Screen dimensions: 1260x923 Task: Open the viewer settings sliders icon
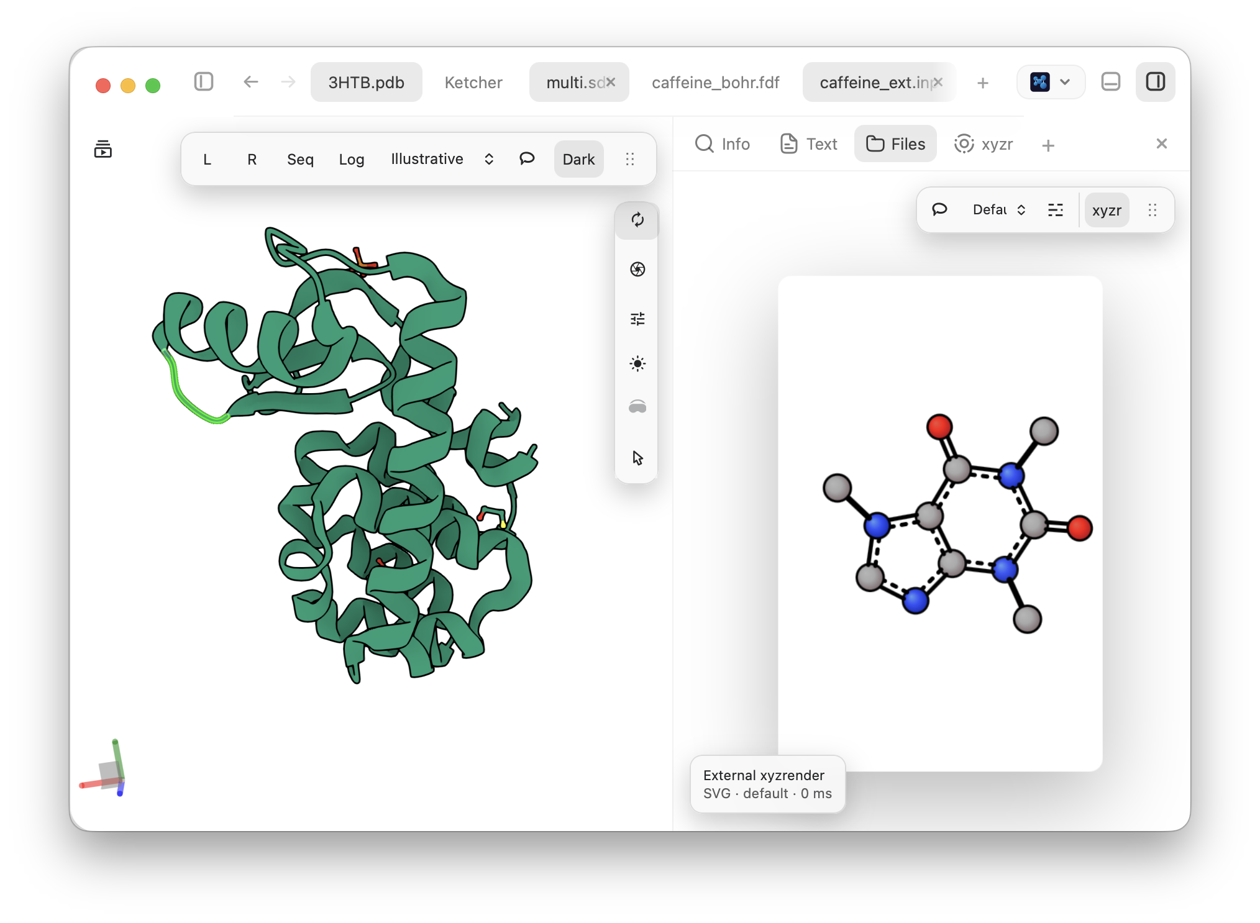coord(637,319)
